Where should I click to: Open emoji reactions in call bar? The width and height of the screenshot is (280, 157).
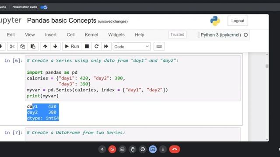143,149
